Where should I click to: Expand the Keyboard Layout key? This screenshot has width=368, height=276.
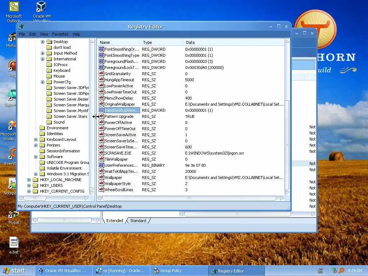pos(36,140)
